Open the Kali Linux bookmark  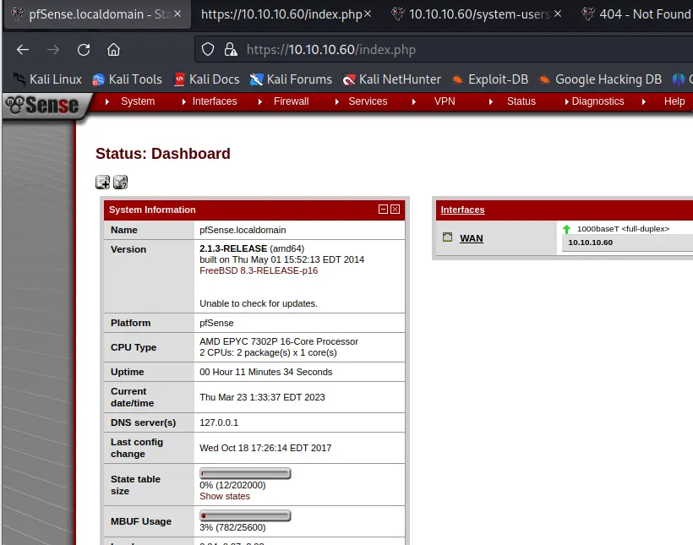pyautogui.click(x=46, y=79)
